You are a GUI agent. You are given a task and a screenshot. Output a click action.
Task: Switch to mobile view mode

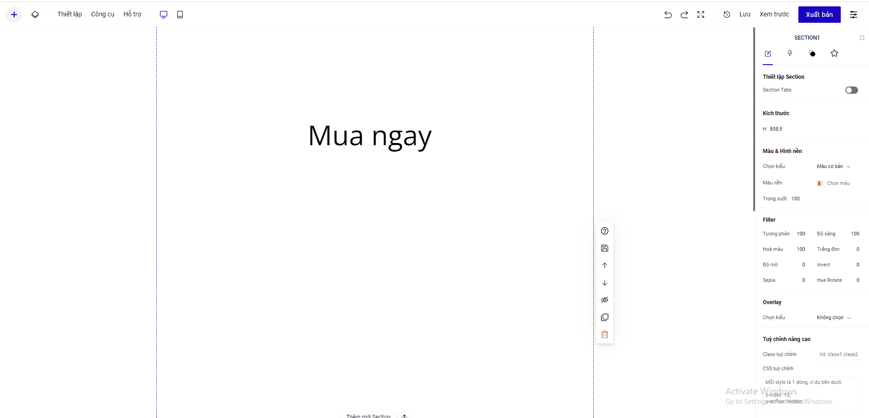[x=180, y=15]
